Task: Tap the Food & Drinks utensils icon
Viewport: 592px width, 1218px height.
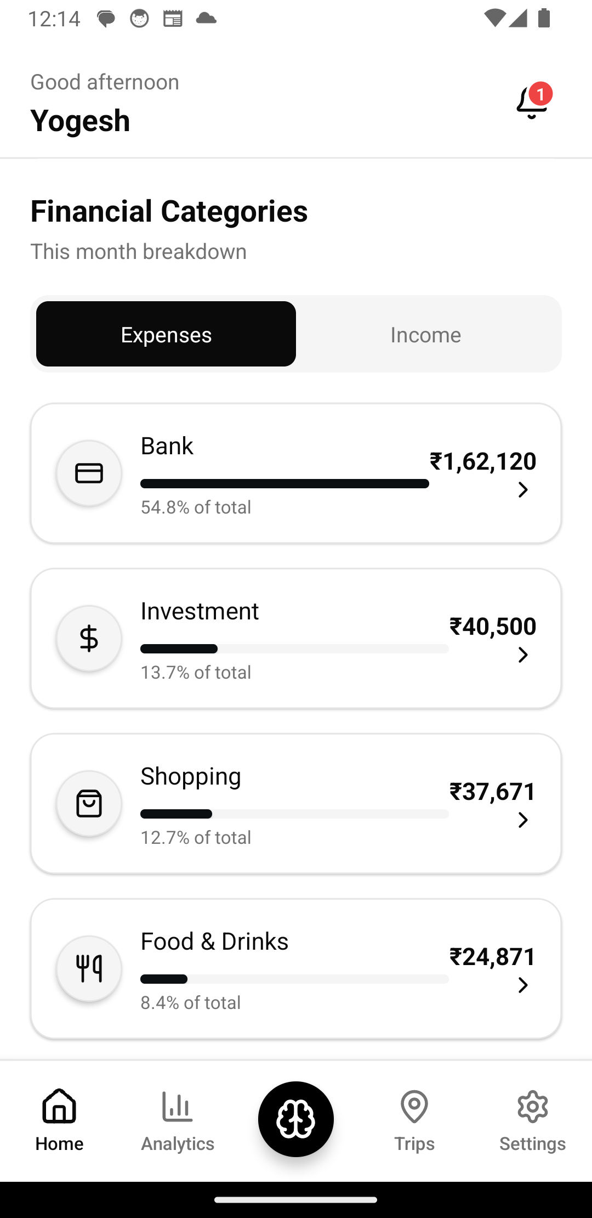Action: point(89,969)
